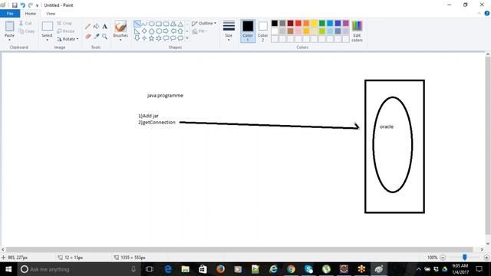The height and width of the screenshot is (276, 491).
Task: Click the zoom out minus button
Action: point(443,258)
